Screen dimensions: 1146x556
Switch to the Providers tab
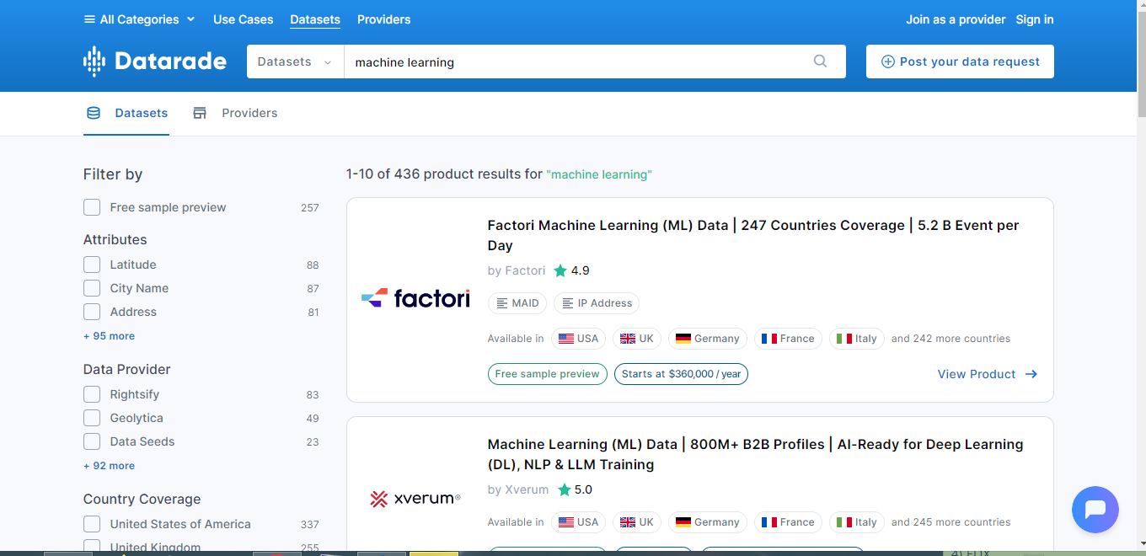pos(249,113)
